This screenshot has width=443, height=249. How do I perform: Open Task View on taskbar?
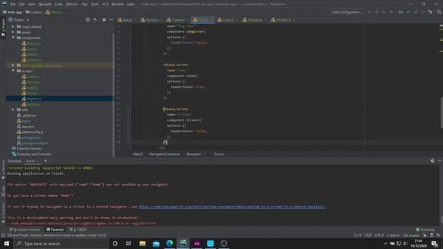click(128, 243)
